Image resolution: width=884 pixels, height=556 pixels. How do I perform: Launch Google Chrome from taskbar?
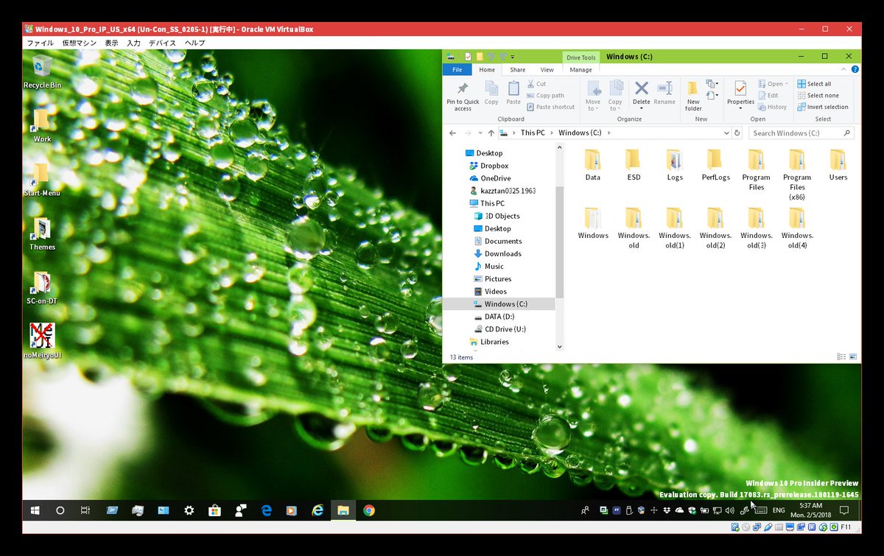tap(369, 510)
